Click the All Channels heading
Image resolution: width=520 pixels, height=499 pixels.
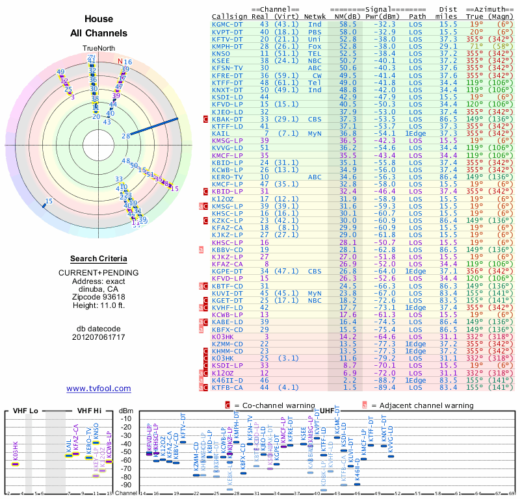[99, 33]
